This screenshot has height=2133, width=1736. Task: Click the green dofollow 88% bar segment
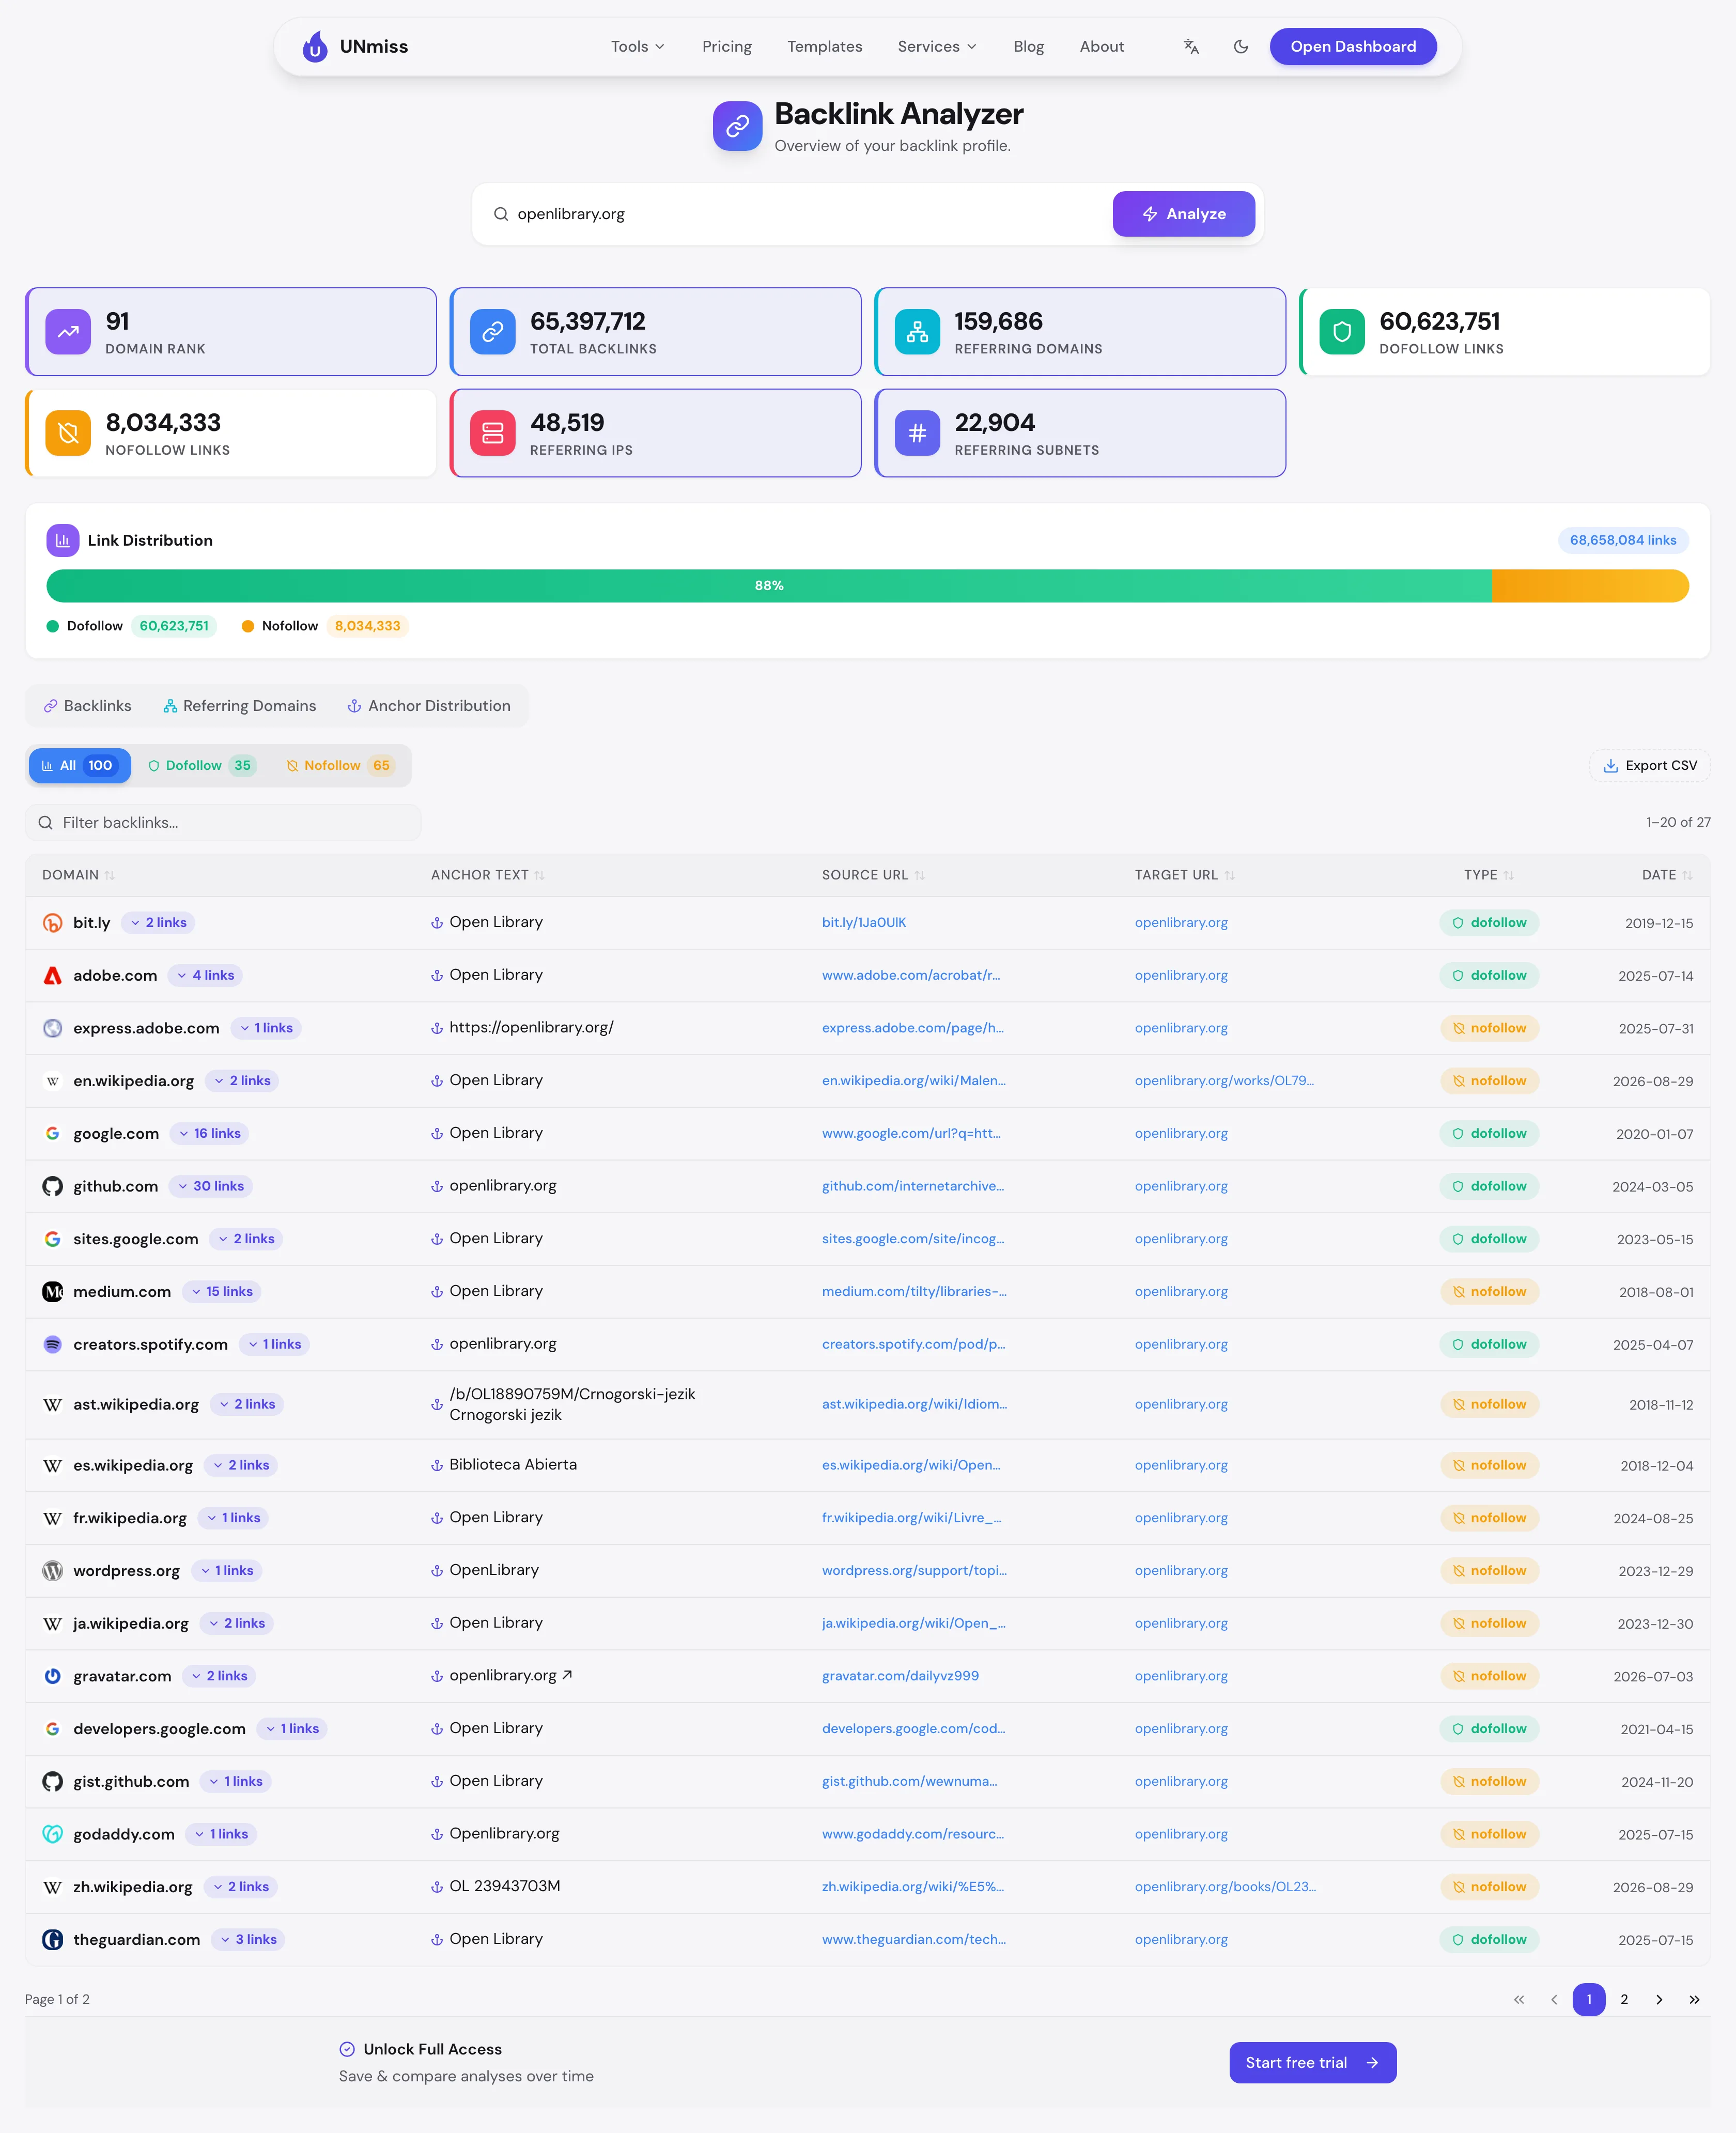coord(769,586)
